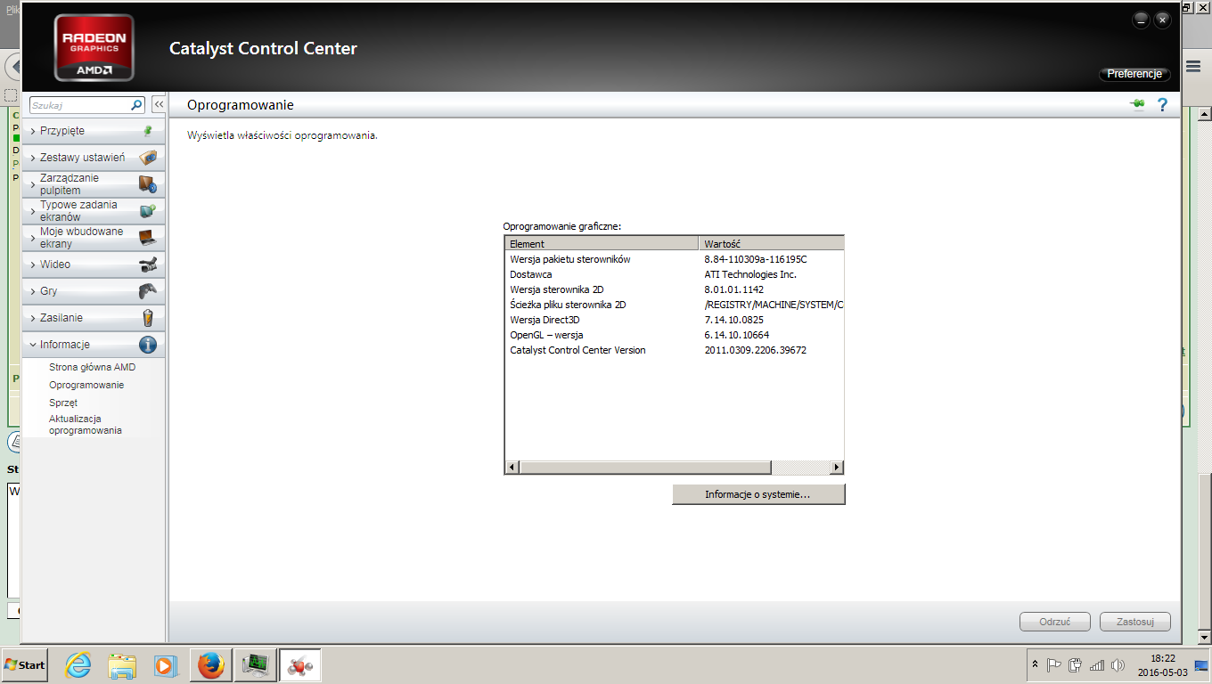Click the table's horizontal scrollbar thumb
1212x684 pixels.
(646, 468)
